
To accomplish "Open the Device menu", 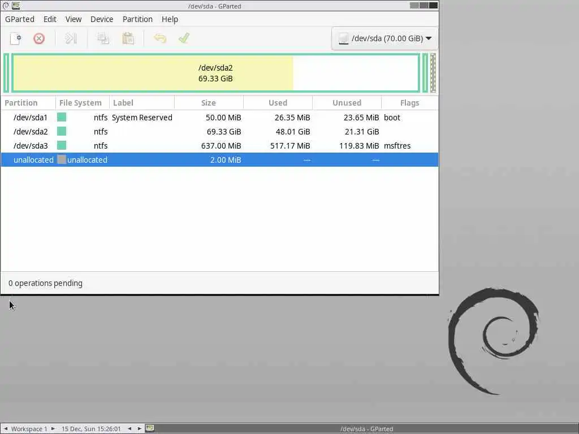I will [102, 19].
